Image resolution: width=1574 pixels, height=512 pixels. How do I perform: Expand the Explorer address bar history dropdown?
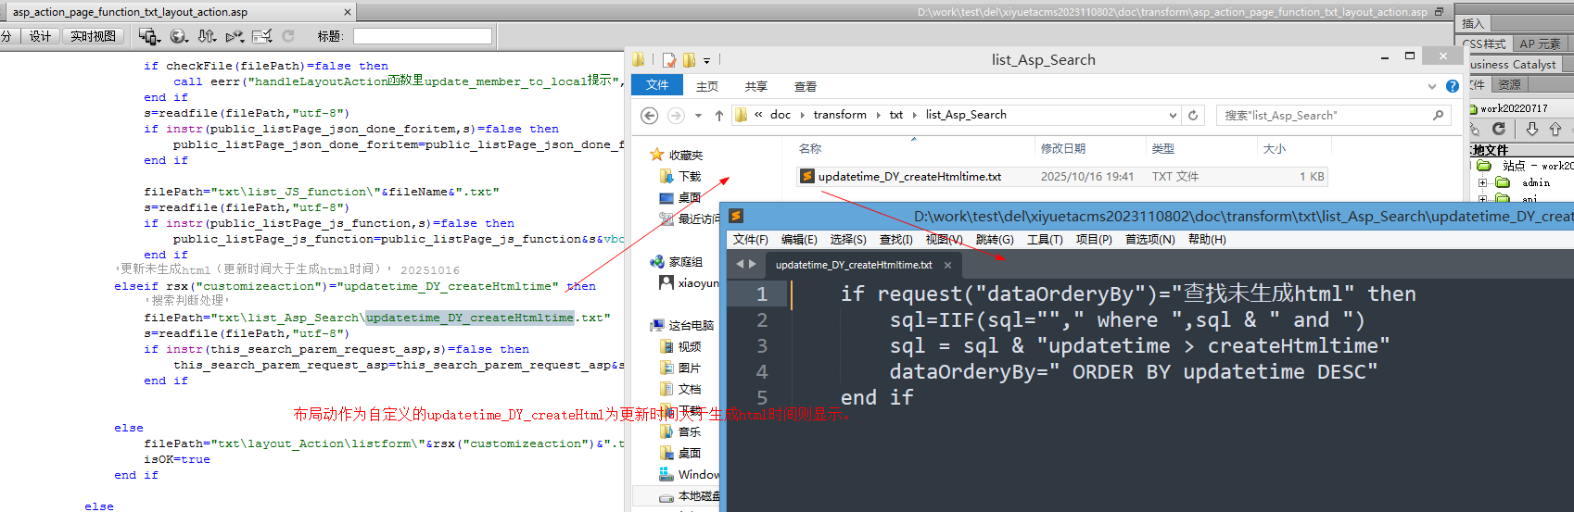1173,116
